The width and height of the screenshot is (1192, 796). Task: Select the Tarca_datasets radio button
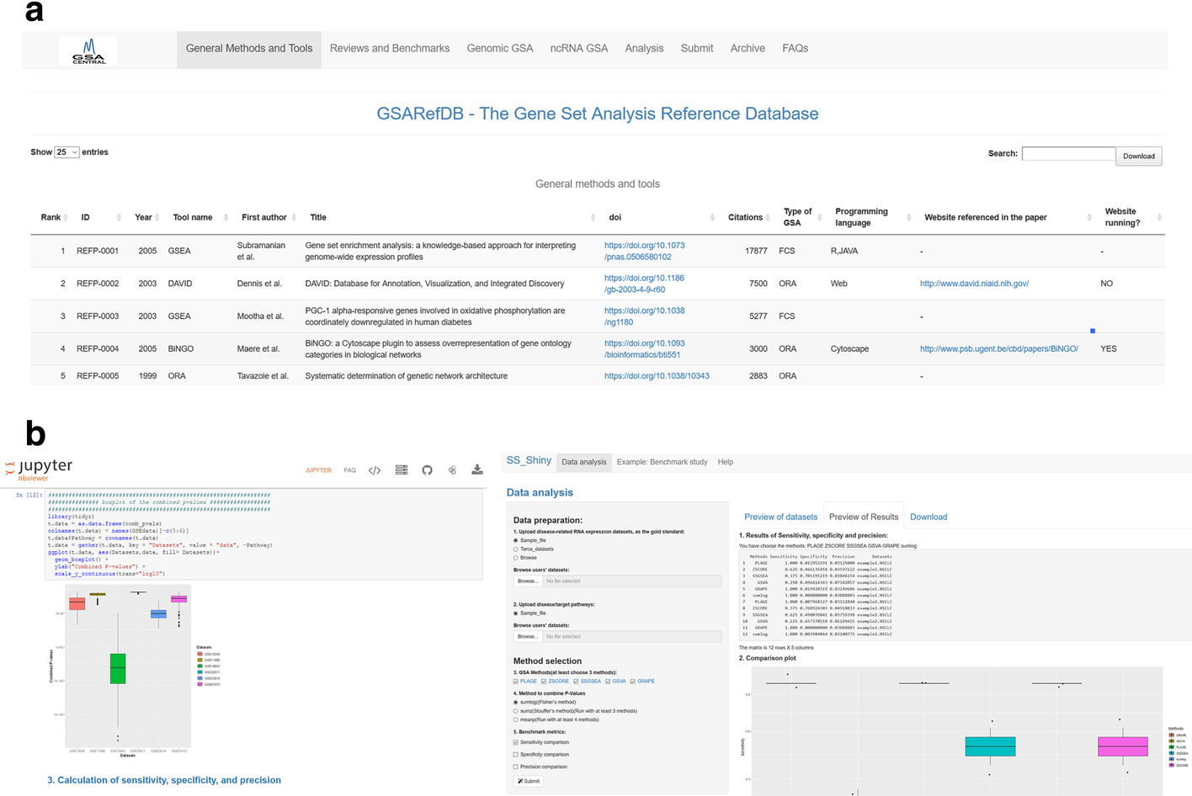pos(516,549)
